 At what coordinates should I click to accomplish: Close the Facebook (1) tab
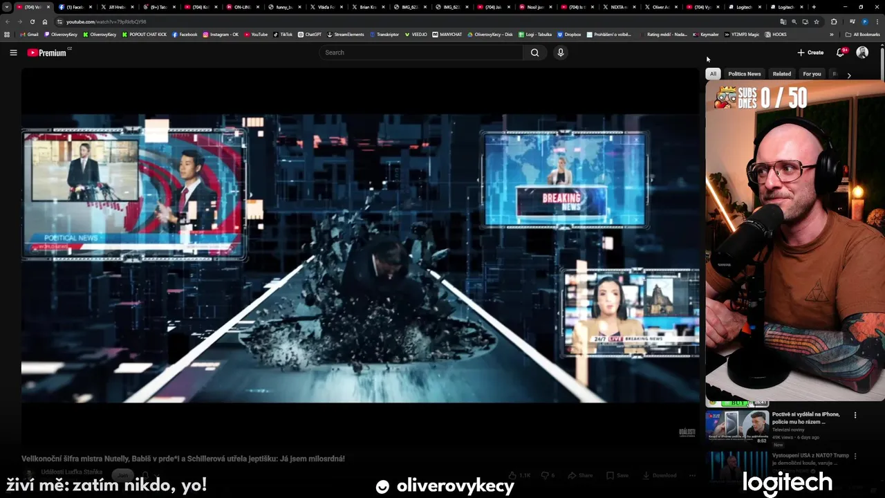coord(90,7)
